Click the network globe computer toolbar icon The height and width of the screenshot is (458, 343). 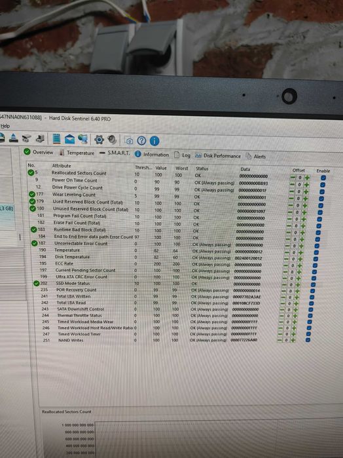click(83, 139)
